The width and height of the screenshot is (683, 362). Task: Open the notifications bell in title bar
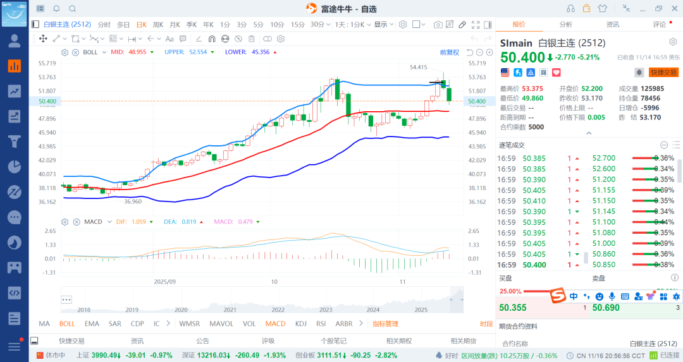(57, 9)
